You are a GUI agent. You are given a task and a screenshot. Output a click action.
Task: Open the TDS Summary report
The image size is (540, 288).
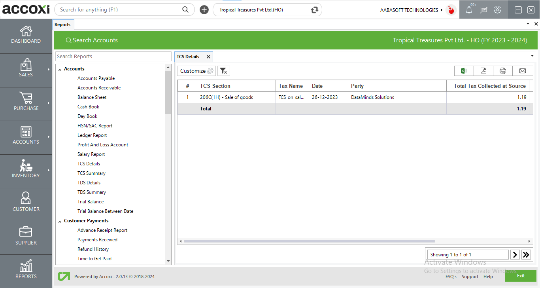click(x=91, y=192)
